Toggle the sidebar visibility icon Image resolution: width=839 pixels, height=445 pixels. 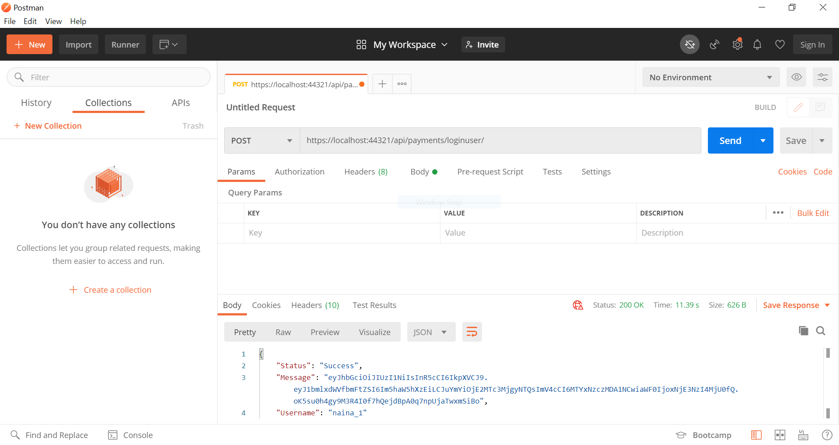[756, 435]
